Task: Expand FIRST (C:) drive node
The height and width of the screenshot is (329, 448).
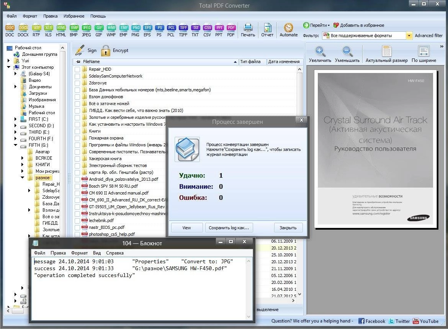Action: [x=15, y=119]
